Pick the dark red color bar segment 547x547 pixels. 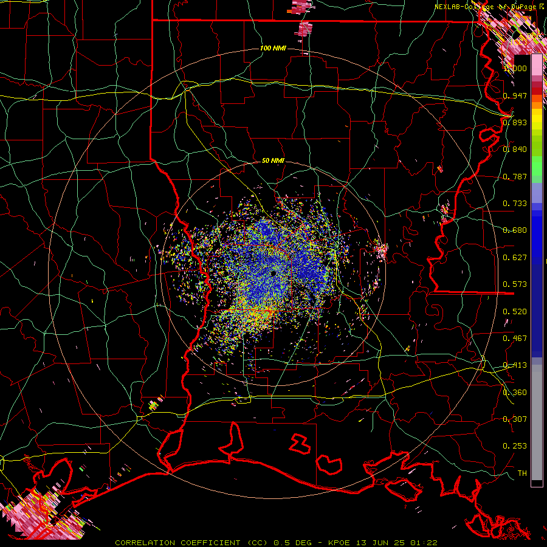tap(537, 91)
